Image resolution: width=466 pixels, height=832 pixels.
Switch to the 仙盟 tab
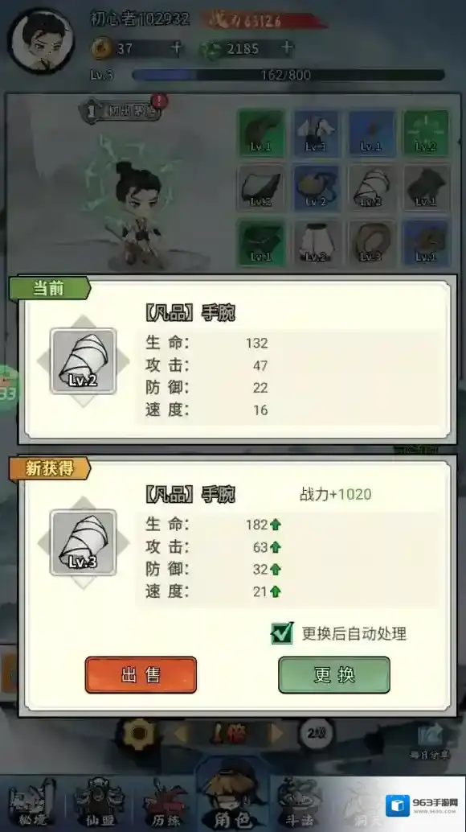(100, 803)
